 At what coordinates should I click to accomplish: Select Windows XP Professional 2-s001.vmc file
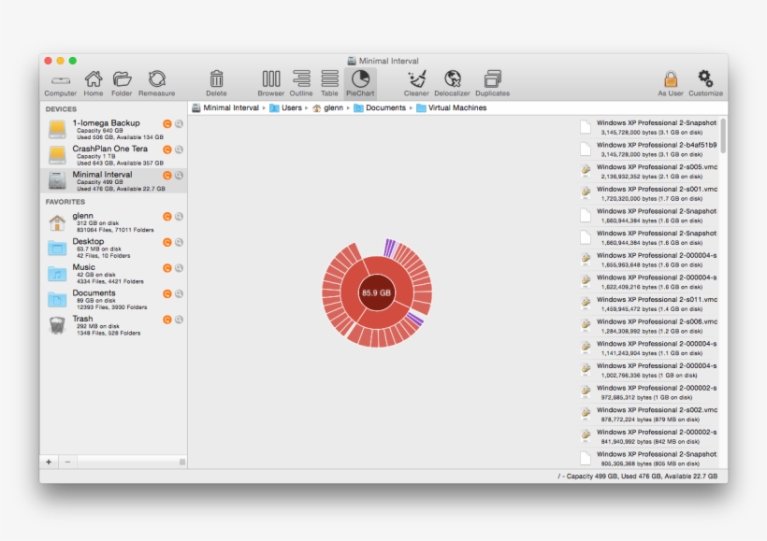(648, 193)
